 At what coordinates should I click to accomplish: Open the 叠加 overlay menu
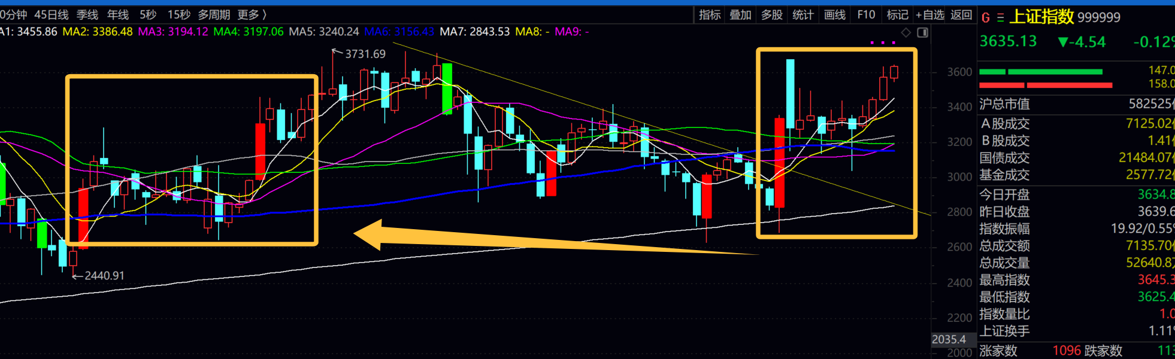[x=740, y=14]
